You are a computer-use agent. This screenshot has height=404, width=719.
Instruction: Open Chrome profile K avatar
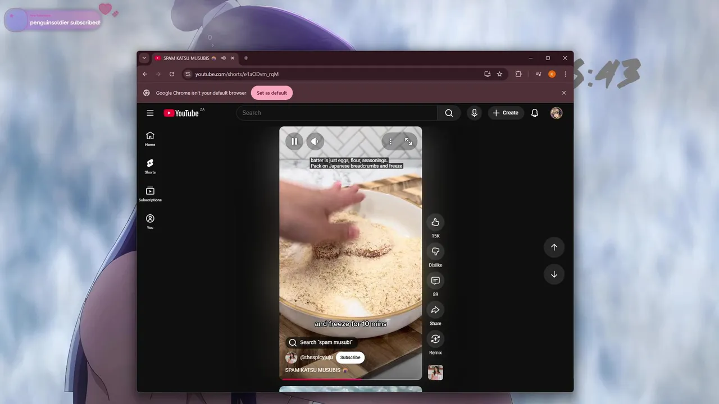point(552,74)
